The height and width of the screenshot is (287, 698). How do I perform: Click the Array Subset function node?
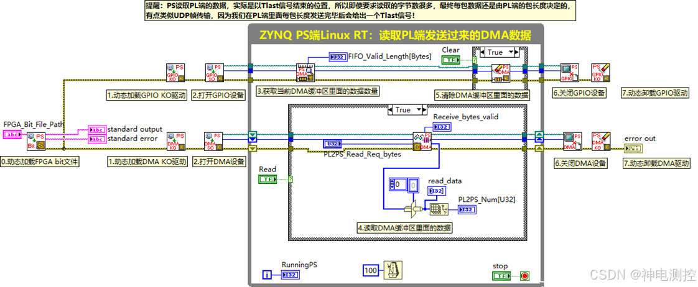(x=412, y=209)
